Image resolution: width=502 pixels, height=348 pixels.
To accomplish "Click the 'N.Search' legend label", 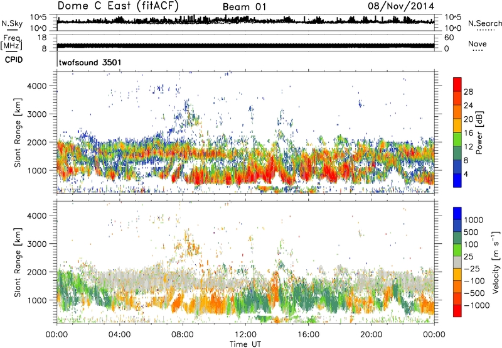I will 484,23.
